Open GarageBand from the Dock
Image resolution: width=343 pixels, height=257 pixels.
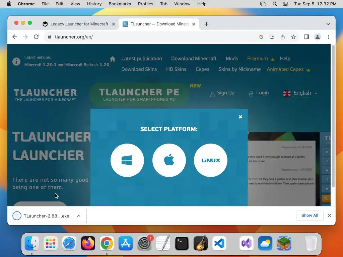(x=201, y=243)
